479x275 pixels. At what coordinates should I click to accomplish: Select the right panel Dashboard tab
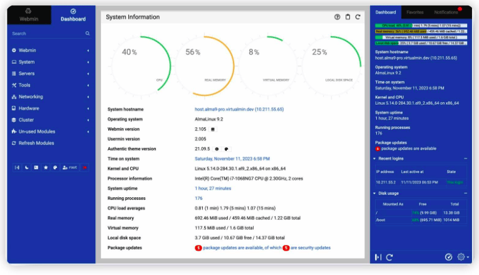[x=386, y=13]
